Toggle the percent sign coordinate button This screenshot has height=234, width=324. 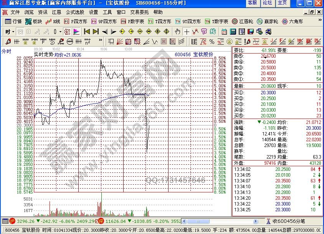pos(212,41)
